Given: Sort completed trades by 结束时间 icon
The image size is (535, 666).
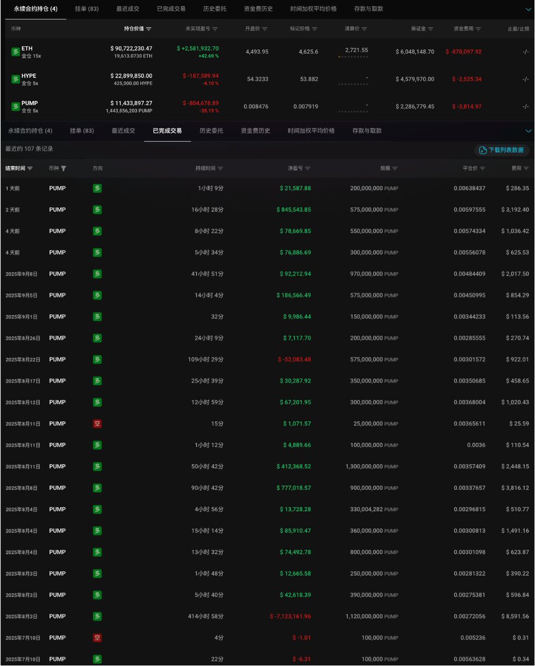Looking at the screenshot, I should tap(30, 168).
